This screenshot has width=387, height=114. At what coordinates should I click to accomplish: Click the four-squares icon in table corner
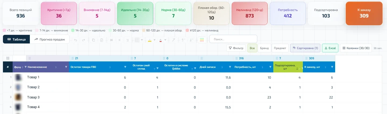pyautogui.click(x=8, y=58)
